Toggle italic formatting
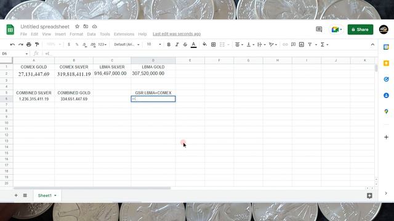This screenshot has height=221, width=394. (x=177, y=45)
